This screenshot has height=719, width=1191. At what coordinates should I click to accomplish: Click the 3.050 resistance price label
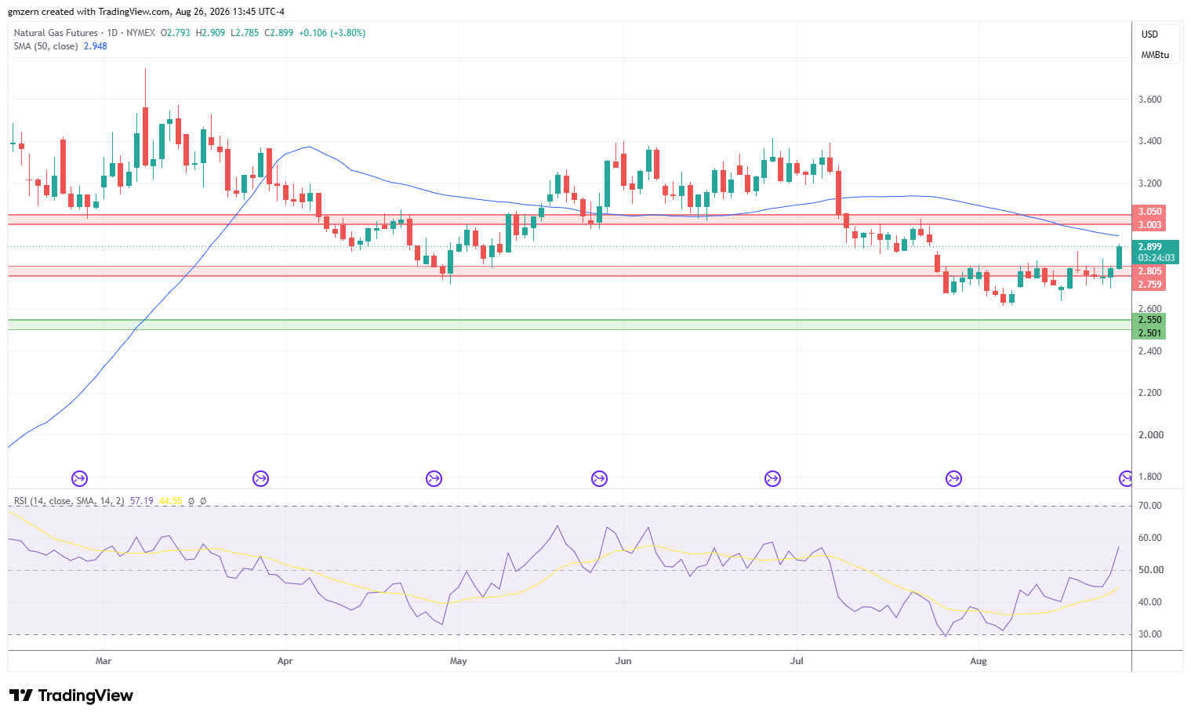(x=1149, y=212)
